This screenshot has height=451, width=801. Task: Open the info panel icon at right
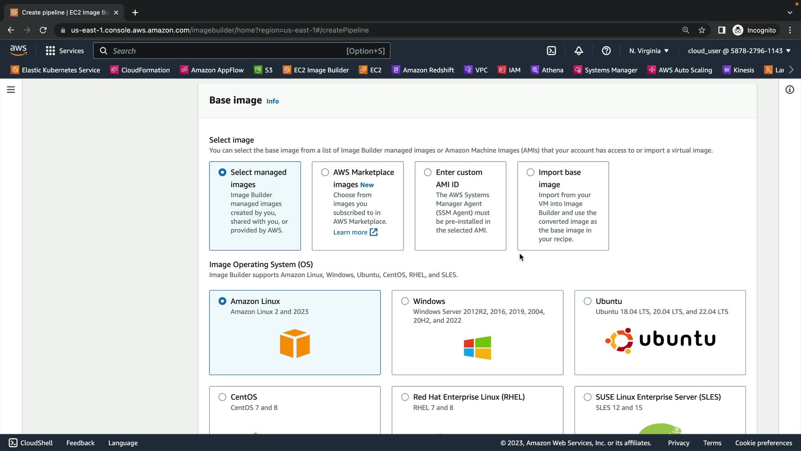coord(789,90)
